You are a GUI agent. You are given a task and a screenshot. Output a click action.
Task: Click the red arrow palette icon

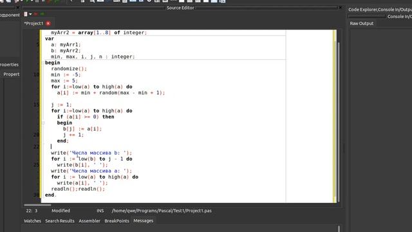36,14
